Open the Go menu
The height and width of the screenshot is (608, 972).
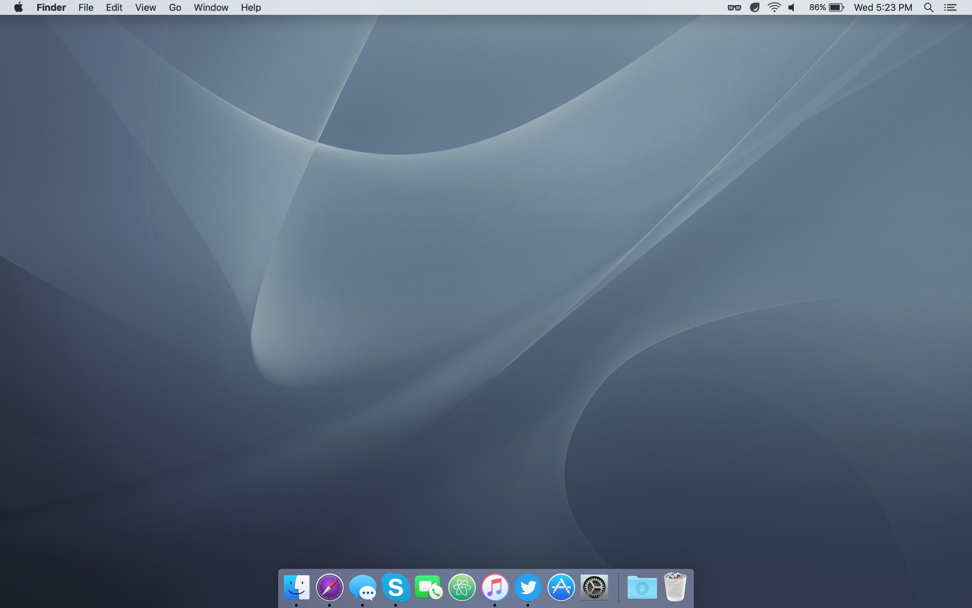pos(175,7)
